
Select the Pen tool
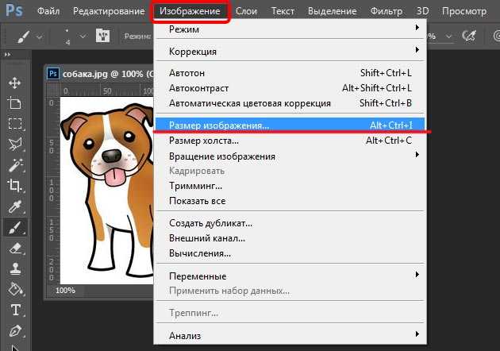coord(15,331)
